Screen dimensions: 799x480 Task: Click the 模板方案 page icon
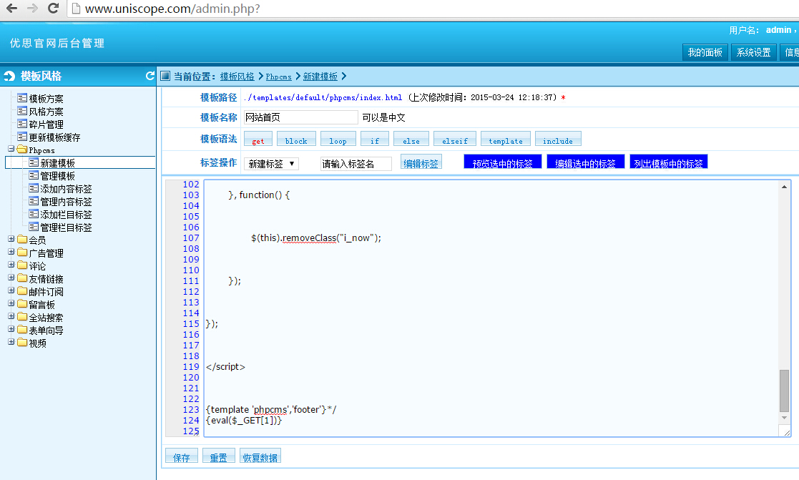click(x=22, y=98)
